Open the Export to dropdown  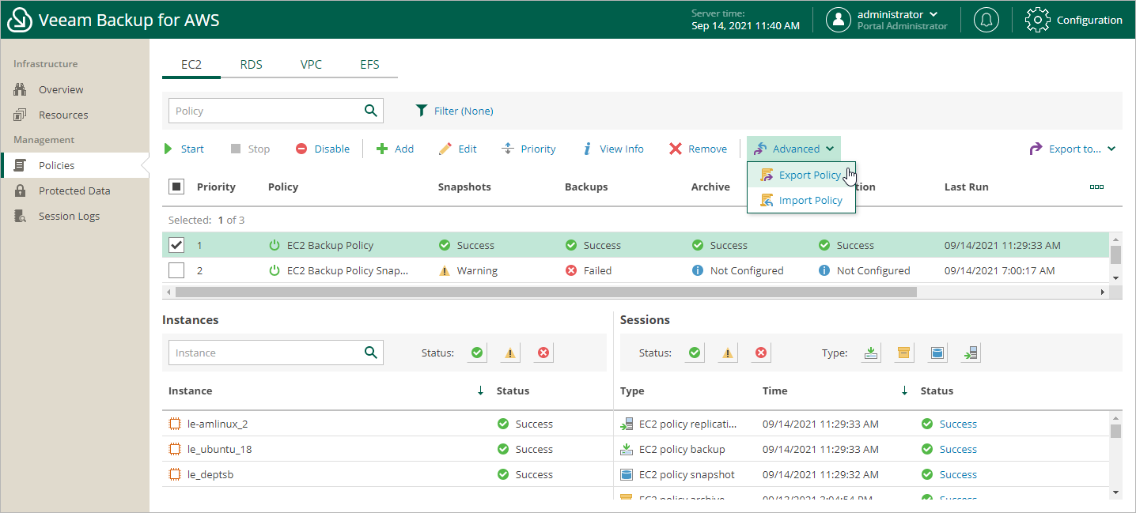1072,149
